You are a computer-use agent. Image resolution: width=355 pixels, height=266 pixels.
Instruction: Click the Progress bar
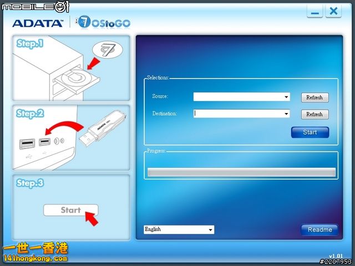click(x=241, y=172)
